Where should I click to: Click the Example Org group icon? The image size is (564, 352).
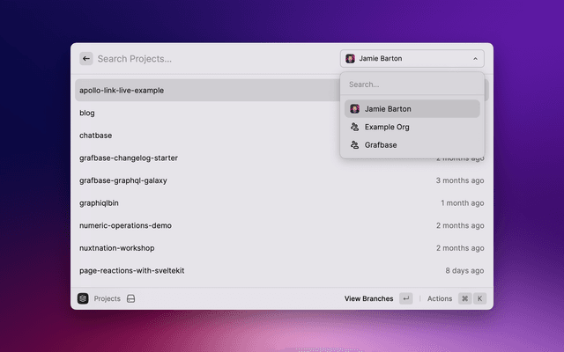point(354,127)
